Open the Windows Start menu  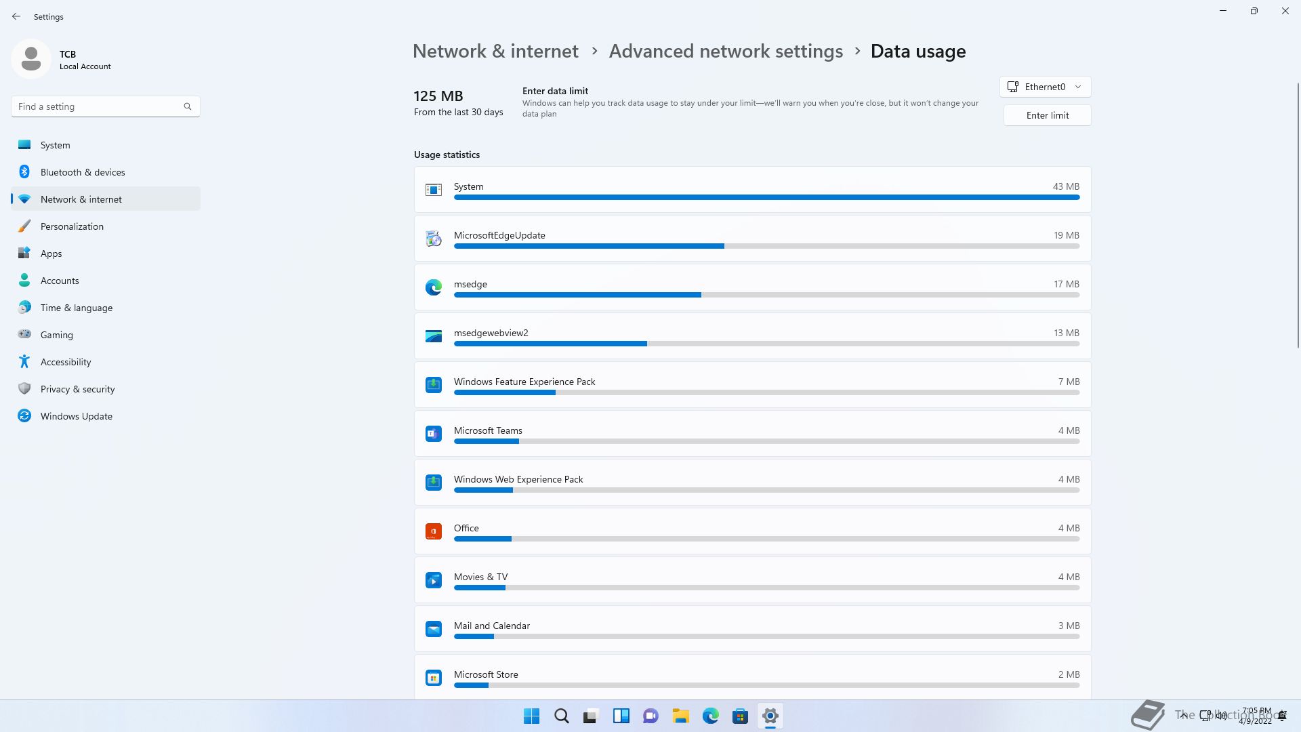[x=532, y=716]
